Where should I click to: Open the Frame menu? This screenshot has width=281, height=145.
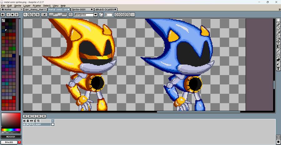pyautogui.click(x=37, y=6)
